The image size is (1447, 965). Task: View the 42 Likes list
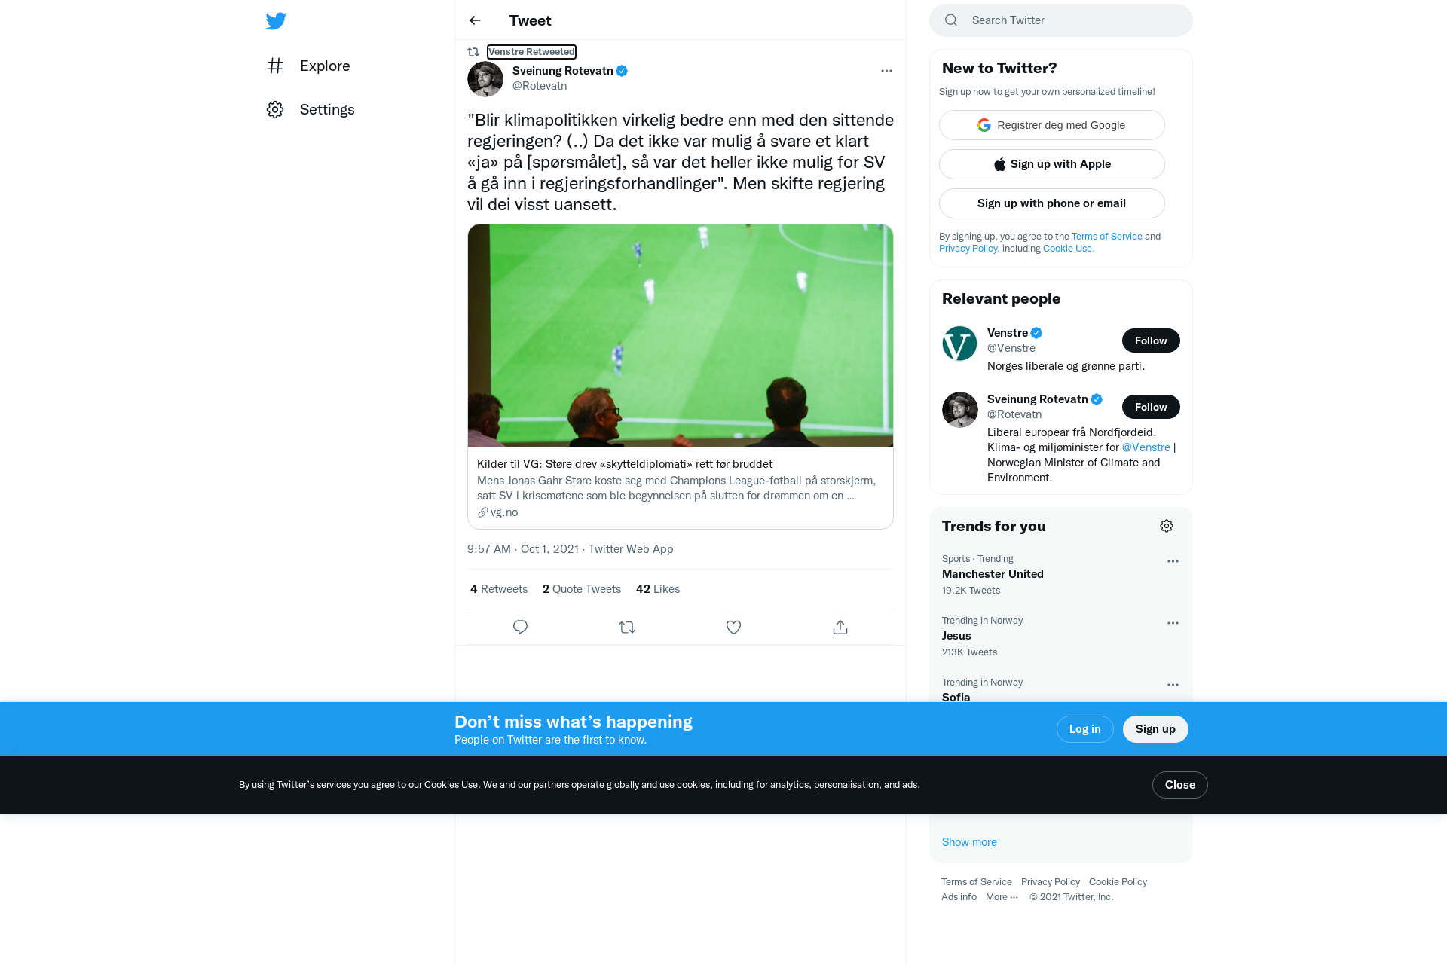coord(658,589)
